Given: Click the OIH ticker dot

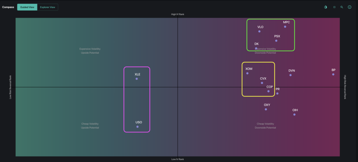Looking at the screenshot, I should pos(294,115).
